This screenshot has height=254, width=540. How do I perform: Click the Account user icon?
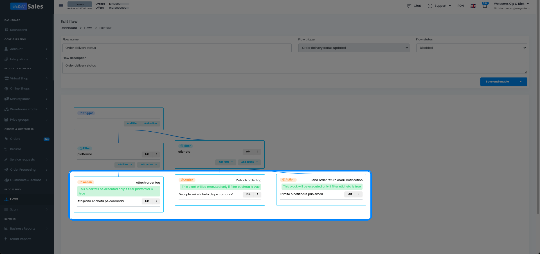tap(6, 49)
